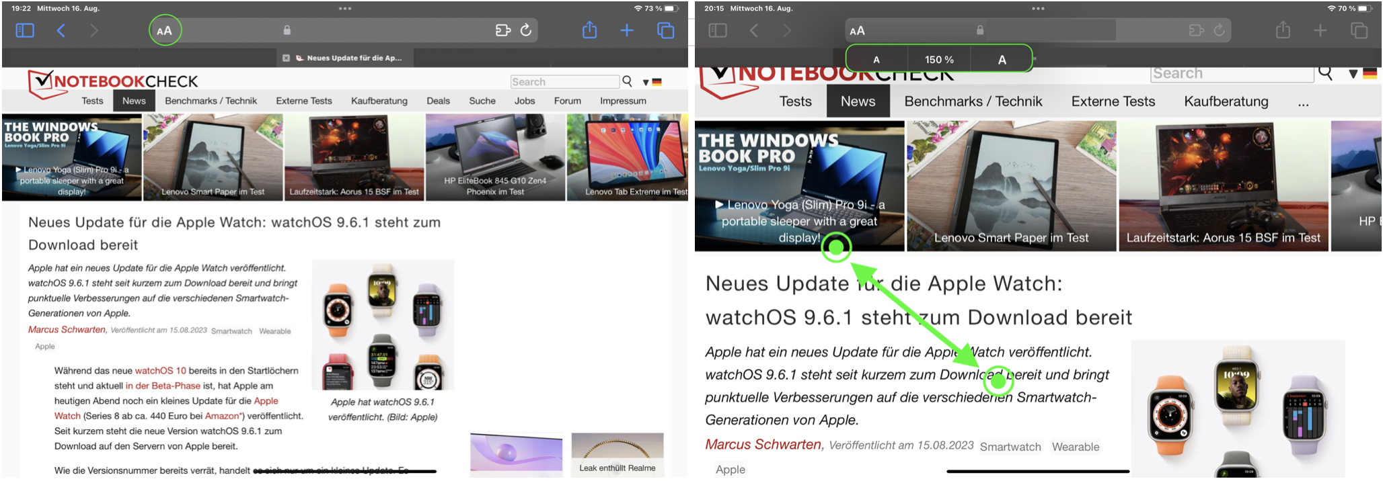Add new tab in left Safari window

pos(627,30)
